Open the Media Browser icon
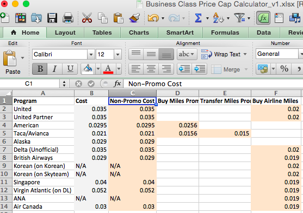The width and height of the screenshot is (303, 213). 295,18
